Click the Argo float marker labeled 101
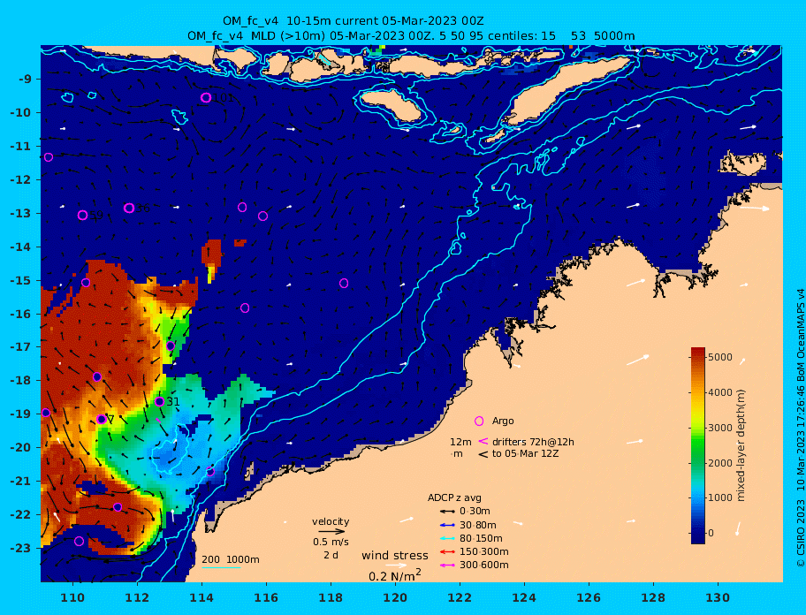This screenshot has height=615, width=806. coord(206,97)
